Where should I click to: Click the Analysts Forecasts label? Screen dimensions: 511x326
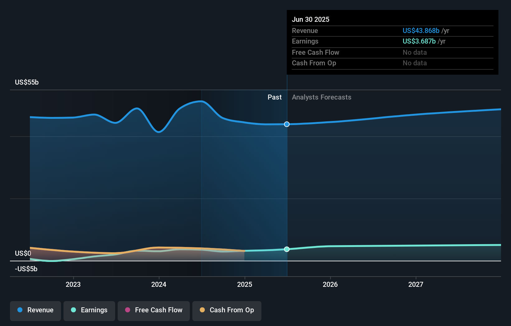tap(321, 97)
